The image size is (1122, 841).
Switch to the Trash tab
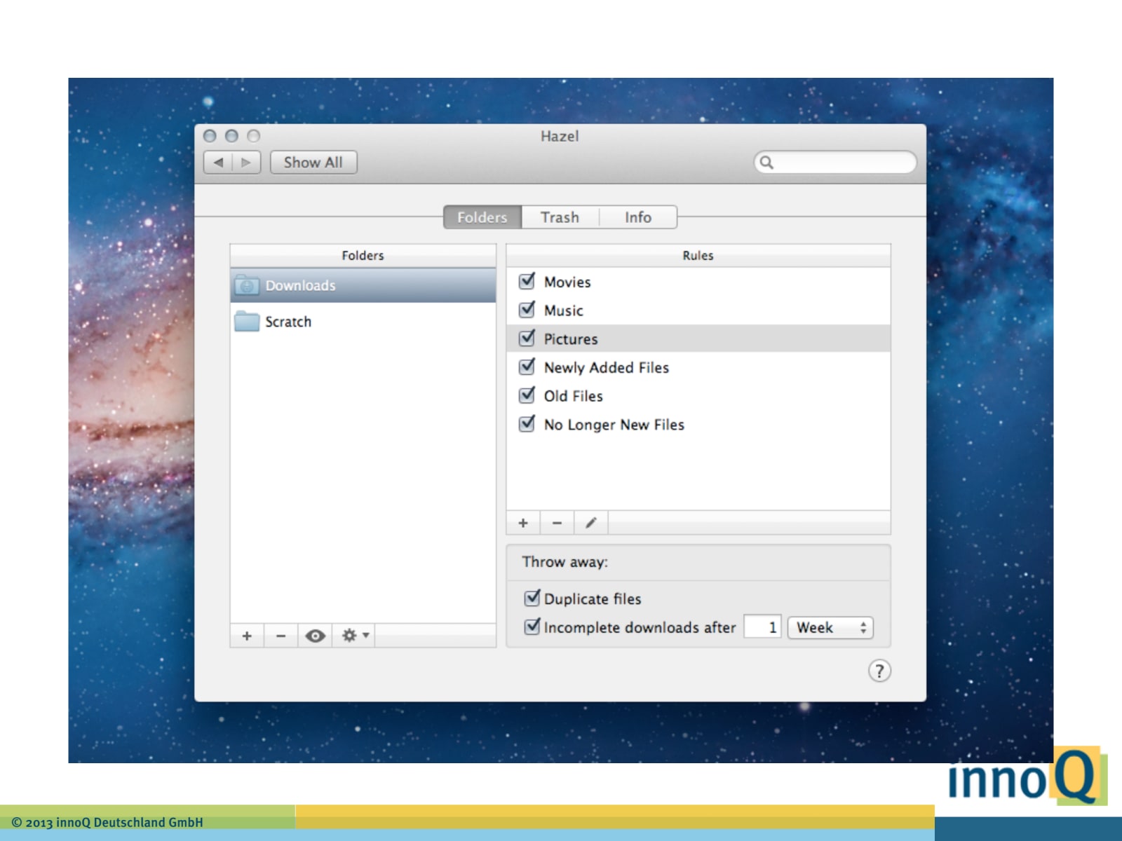(560, 217)
